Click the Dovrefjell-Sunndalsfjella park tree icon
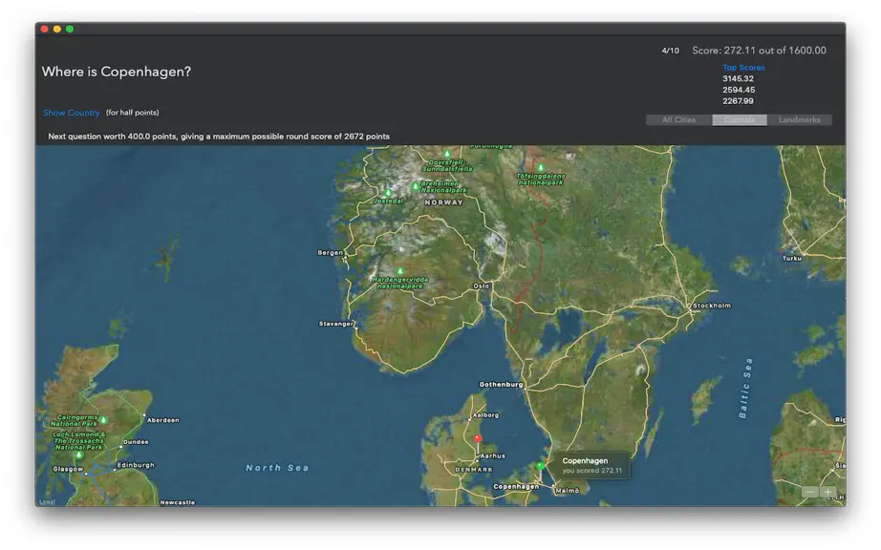This screenshot has height=550, width=881. (x=447, y=154)
